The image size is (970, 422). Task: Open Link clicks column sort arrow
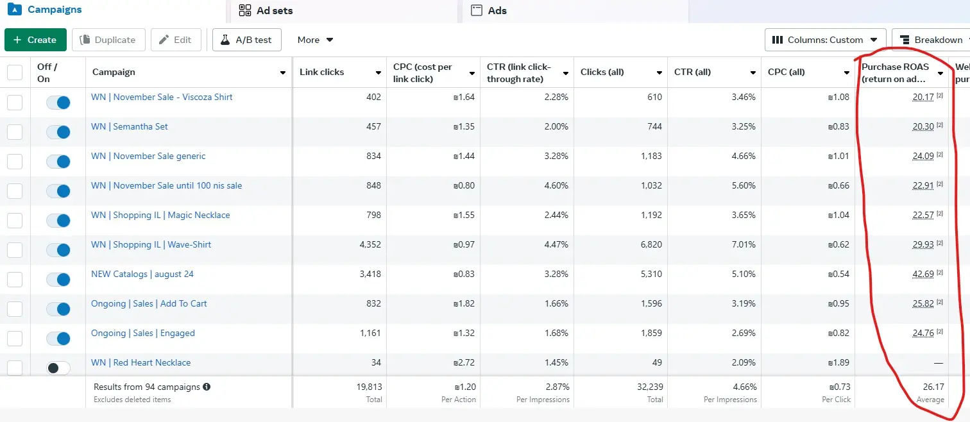pyautogui.click(x=379, y=72)
